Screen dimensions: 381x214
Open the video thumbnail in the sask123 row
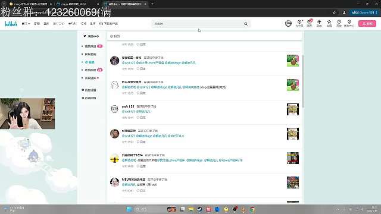(x=293, y=109)
